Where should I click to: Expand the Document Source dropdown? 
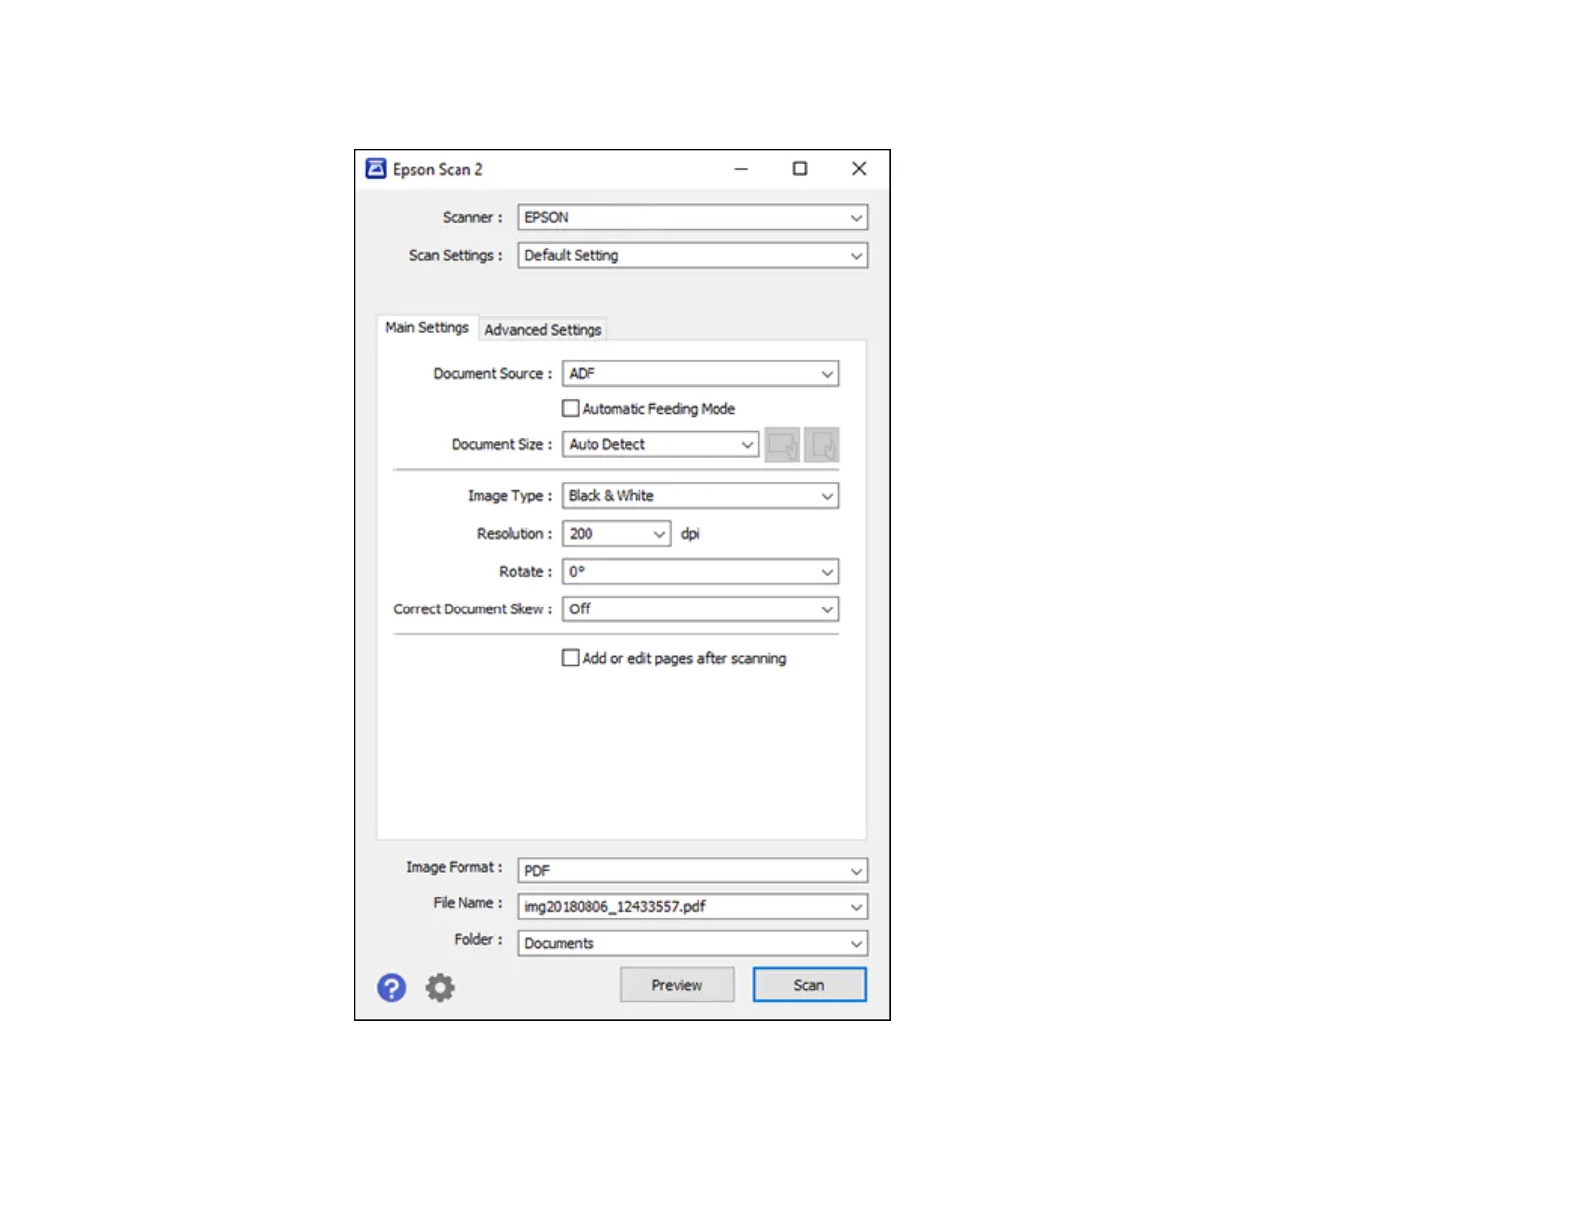pos(701,374)
